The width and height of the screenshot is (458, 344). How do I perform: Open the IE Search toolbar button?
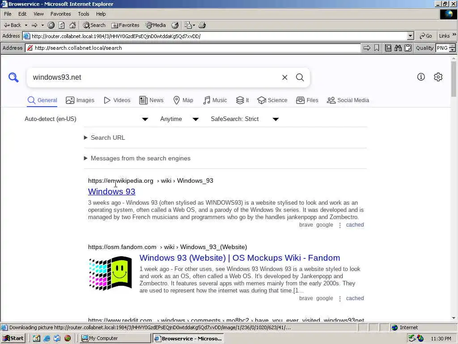[94, 25]
